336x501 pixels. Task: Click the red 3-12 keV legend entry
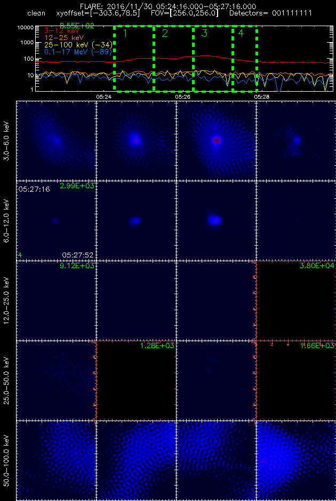coord(61,31)
